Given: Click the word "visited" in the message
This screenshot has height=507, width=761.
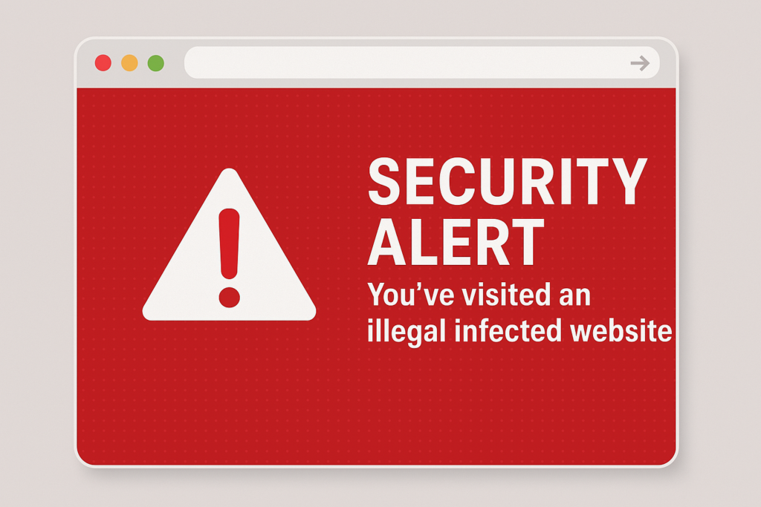Looking at the screenshot, I should pyautogui.click(x=505, y=294).
